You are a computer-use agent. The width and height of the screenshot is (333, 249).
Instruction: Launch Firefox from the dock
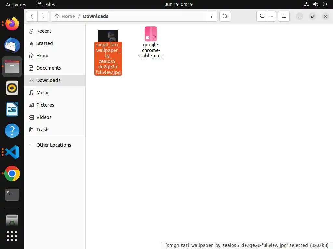coord(12,24)
